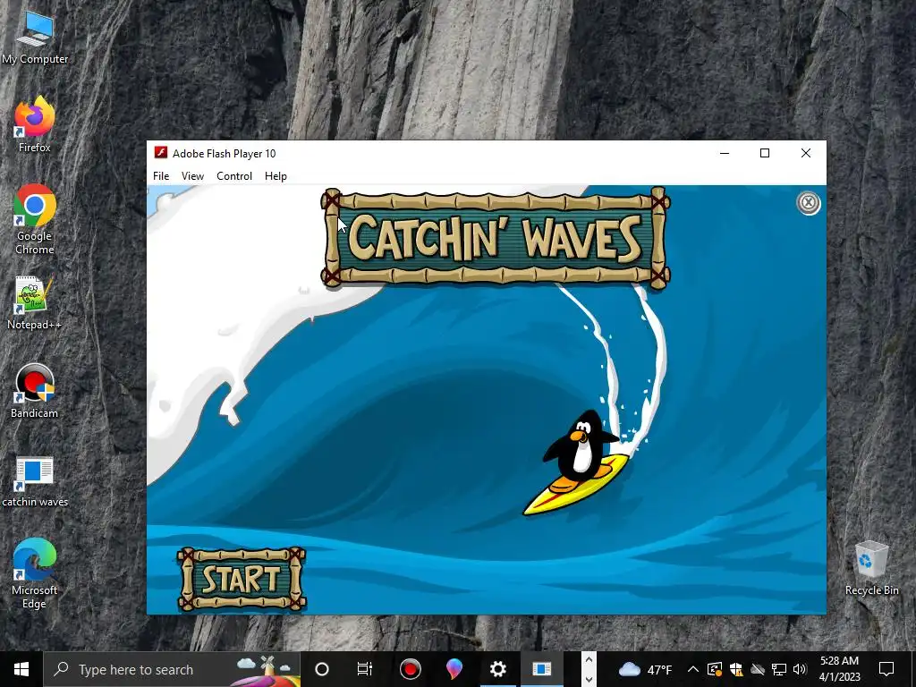Click the colorful balloon app icon on the taskbar

(454, 669)
